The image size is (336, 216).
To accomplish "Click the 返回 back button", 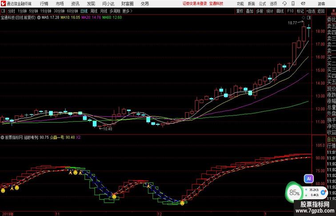I will (321, 11).
